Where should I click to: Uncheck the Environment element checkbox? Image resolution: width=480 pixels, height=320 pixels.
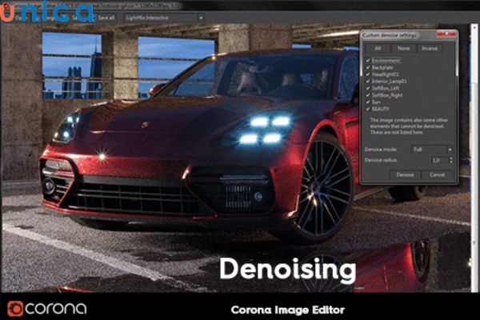point(368,61)
